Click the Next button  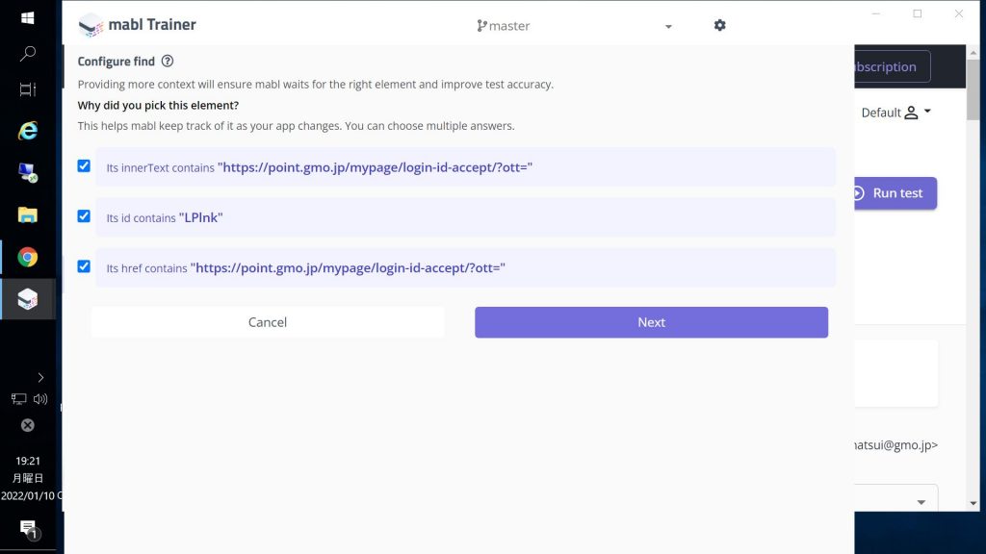[x=652, y=322]
